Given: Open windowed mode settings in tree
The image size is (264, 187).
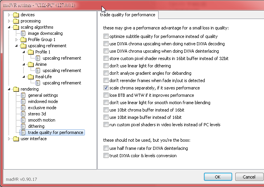Looking at the screenshot, I should [43, 101].
